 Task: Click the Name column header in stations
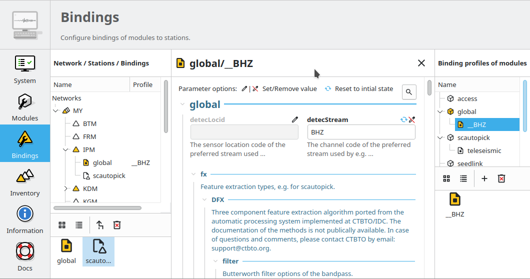point(90,84)
